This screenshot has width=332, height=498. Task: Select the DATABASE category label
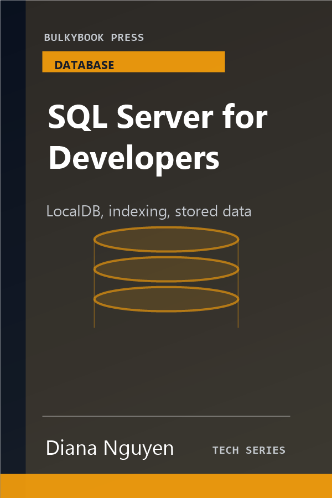[84, 65]
